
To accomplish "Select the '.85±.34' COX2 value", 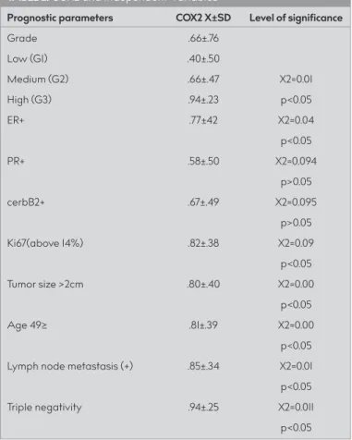I will coord(203,366).
